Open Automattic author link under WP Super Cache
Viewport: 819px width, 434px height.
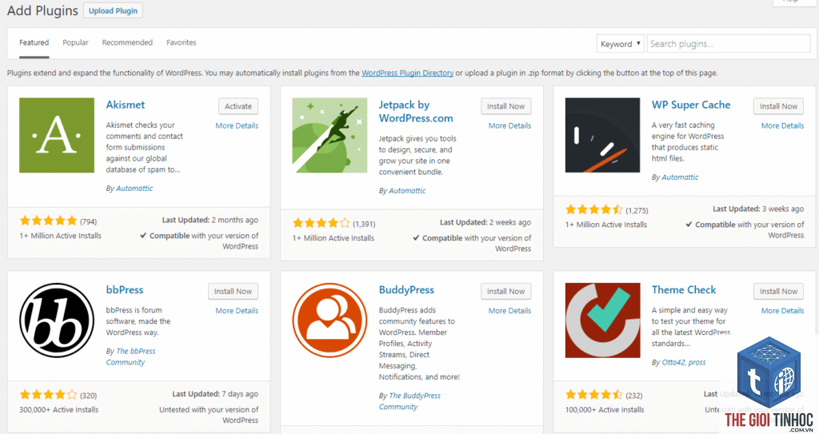pyautogui.click(x=680, y=177)
